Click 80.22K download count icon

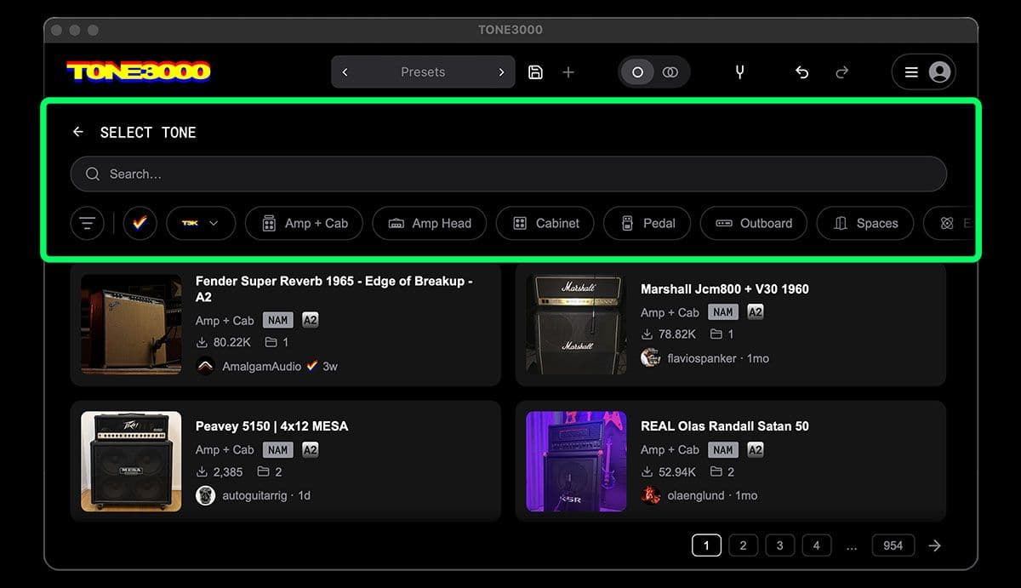[x=202, y=342]
